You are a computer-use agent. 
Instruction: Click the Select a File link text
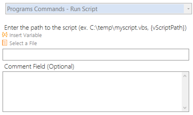point(23,43)
